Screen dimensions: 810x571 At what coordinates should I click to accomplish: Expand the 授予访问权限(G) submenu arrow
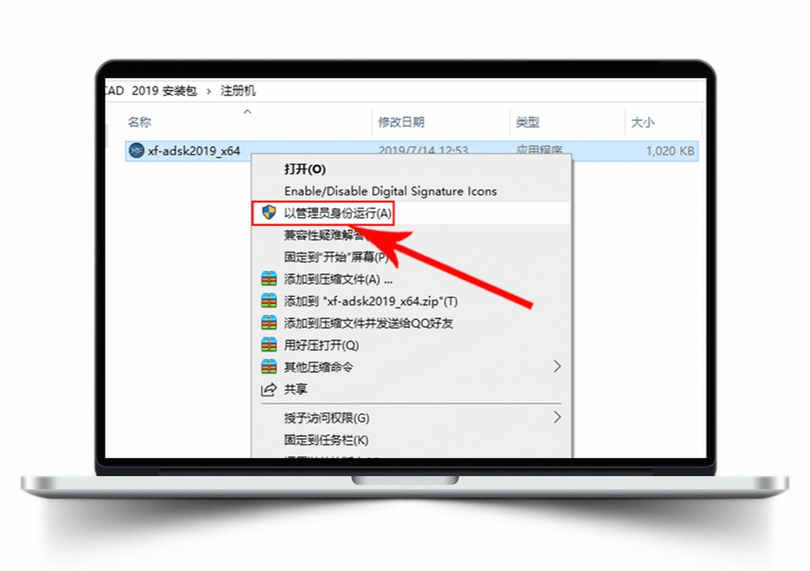pos(557,417)
